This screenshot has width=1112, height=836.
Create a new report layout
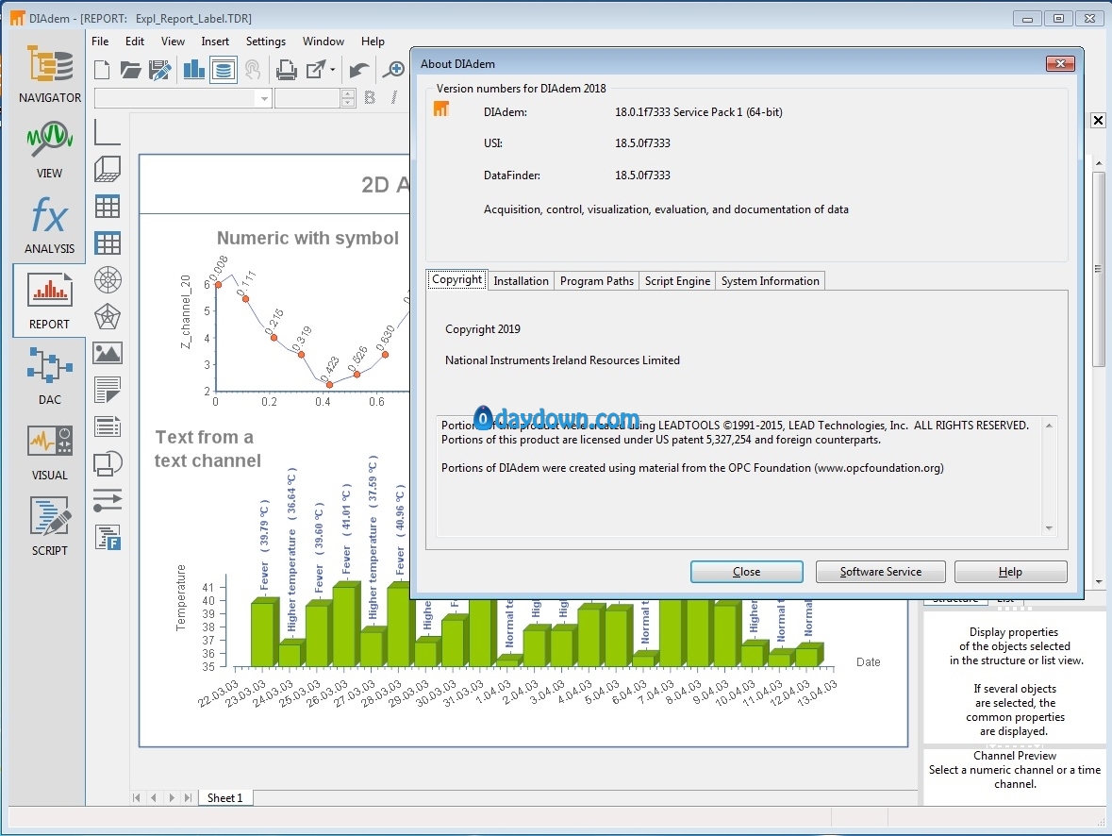pyautogui.click(x=102, y=70)
